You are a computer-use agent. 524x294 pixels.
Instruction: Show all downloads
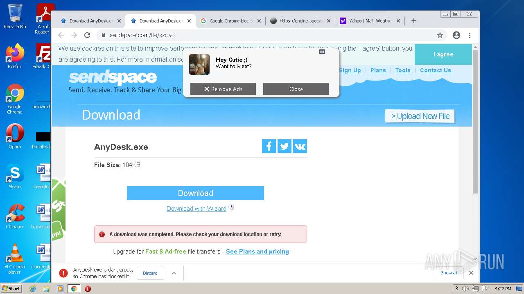tap(449, 273)
